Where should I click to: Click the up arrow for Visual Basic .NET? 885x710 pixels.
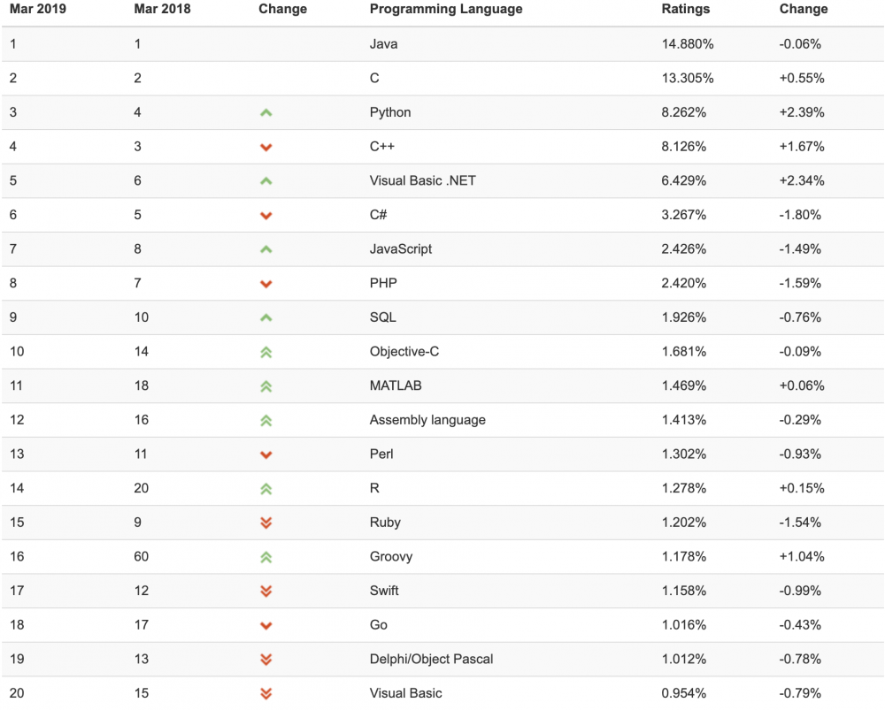point(265,181)
